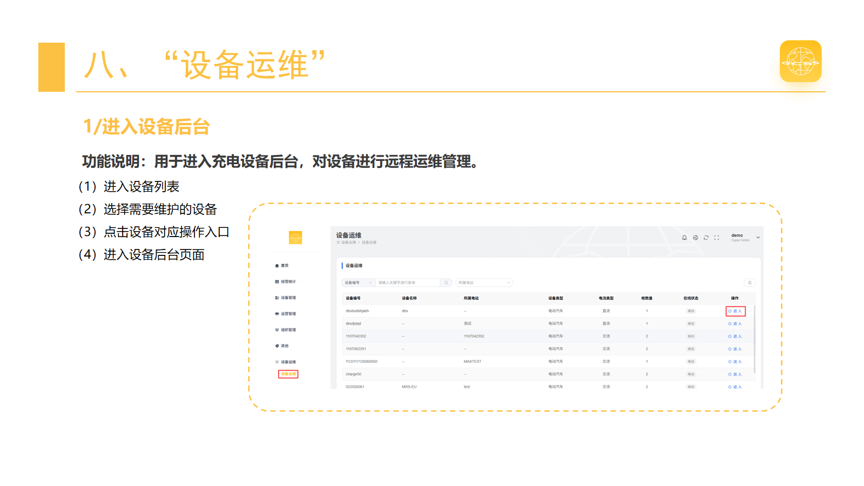Click the 1/进入设备后台 slide heading

146,127
